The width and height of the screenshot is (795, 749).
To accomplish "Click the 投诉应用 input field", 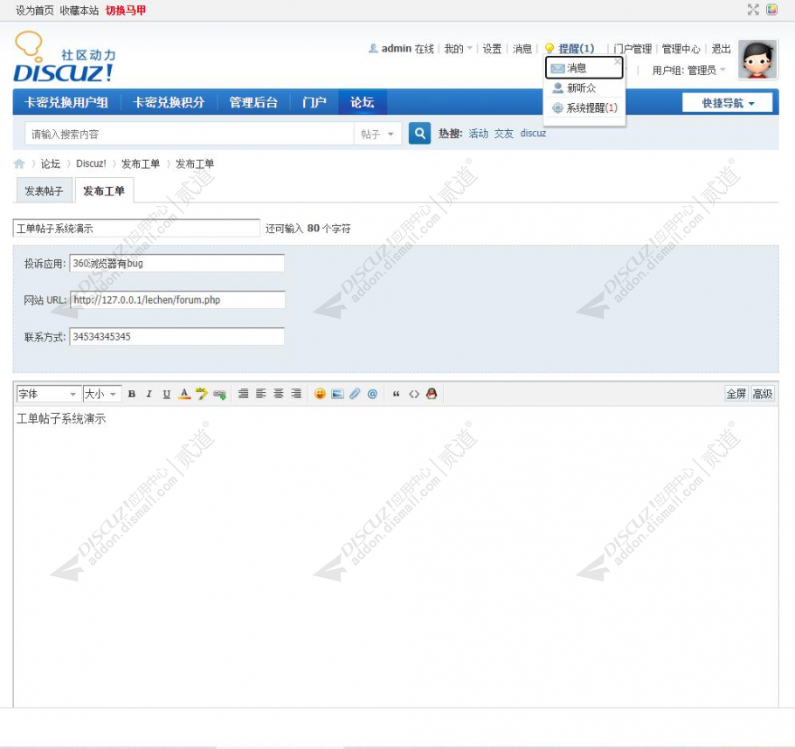I will [177, 263].
